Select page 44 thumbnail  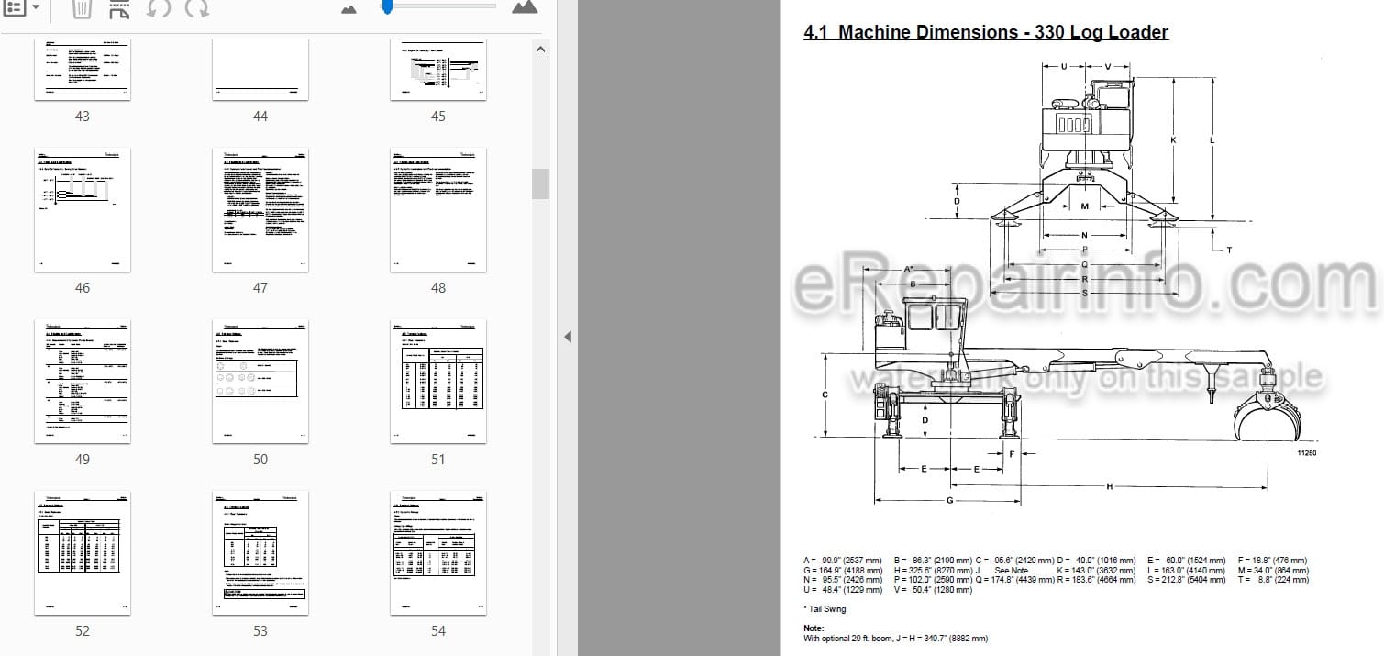(x=260, y=70)
